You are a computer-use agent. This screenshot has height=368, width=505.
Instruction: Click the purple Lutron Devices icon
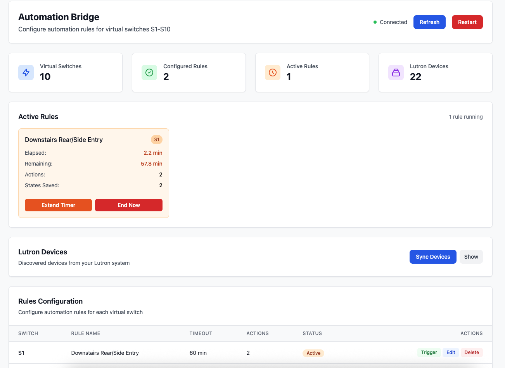point(396,73)
